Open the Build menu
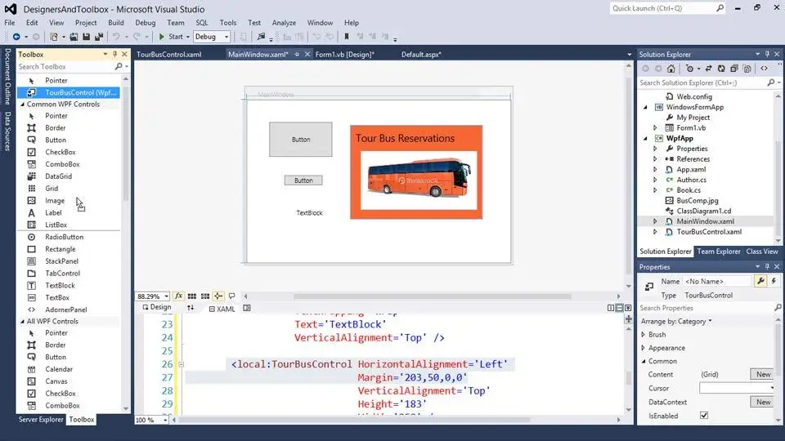The width and height of the screenshot is (785, 441). [115, 23]
